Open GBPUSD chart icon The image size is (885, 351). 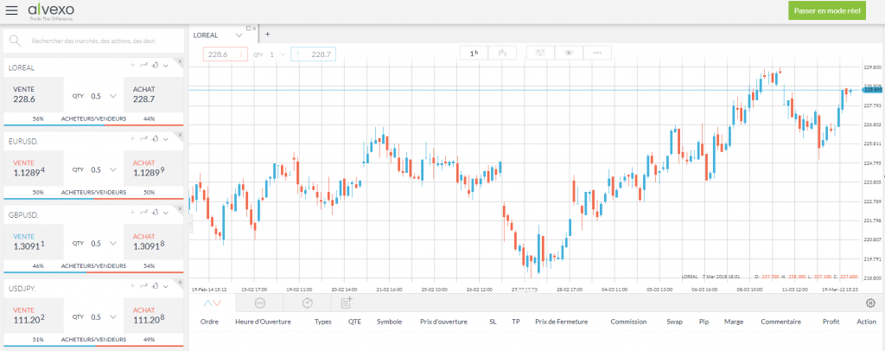[x=144, y=212]
